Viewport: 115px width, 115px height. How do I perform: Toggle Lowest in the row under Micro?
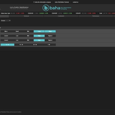coord(6,36)
